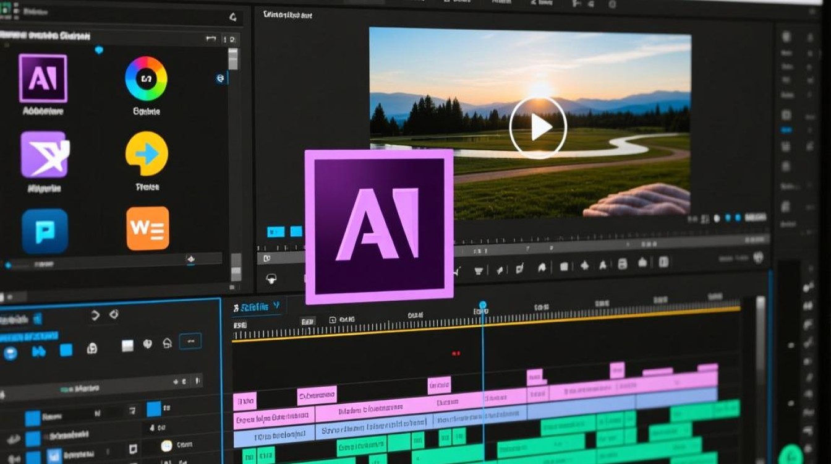Click the large purple AI logo over the preview
The image size is (831, 464).
click(379, 226)
